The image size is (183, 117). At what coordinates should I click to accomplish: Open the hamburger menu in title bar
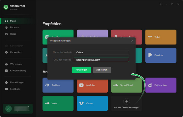click(x=161, y=4)
